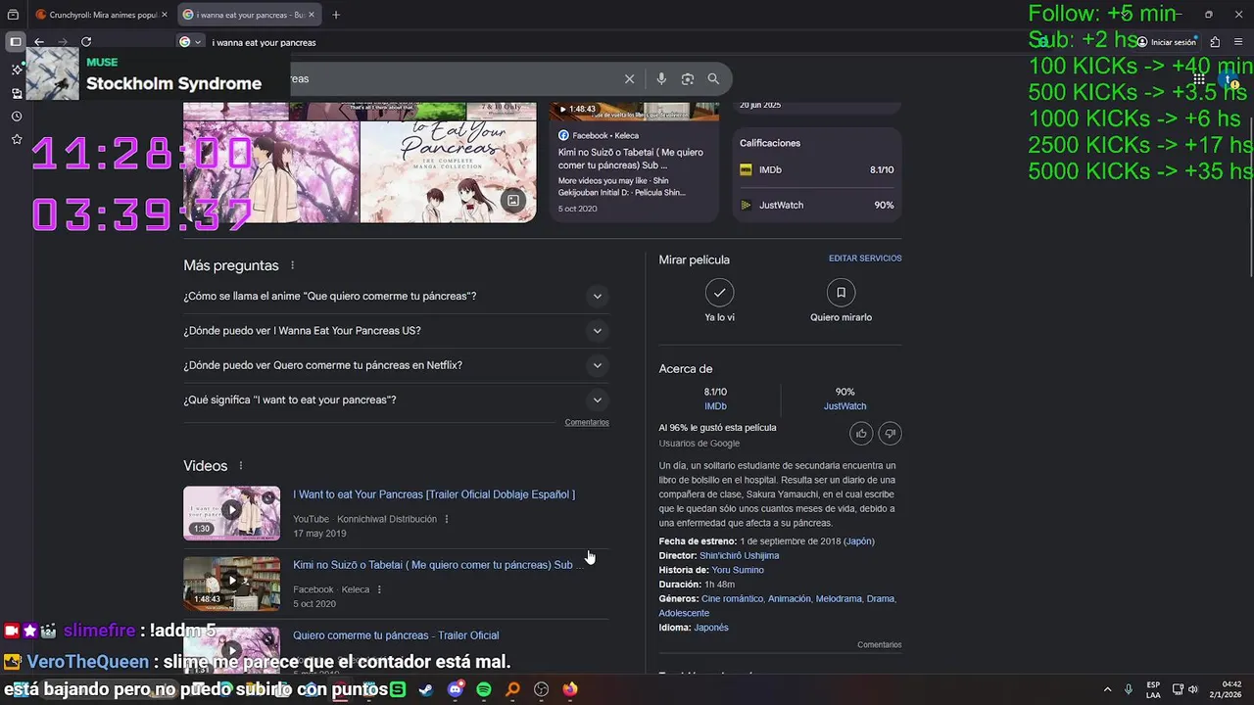
Task: Open the browser hamburger menu
Action: 1238,42
